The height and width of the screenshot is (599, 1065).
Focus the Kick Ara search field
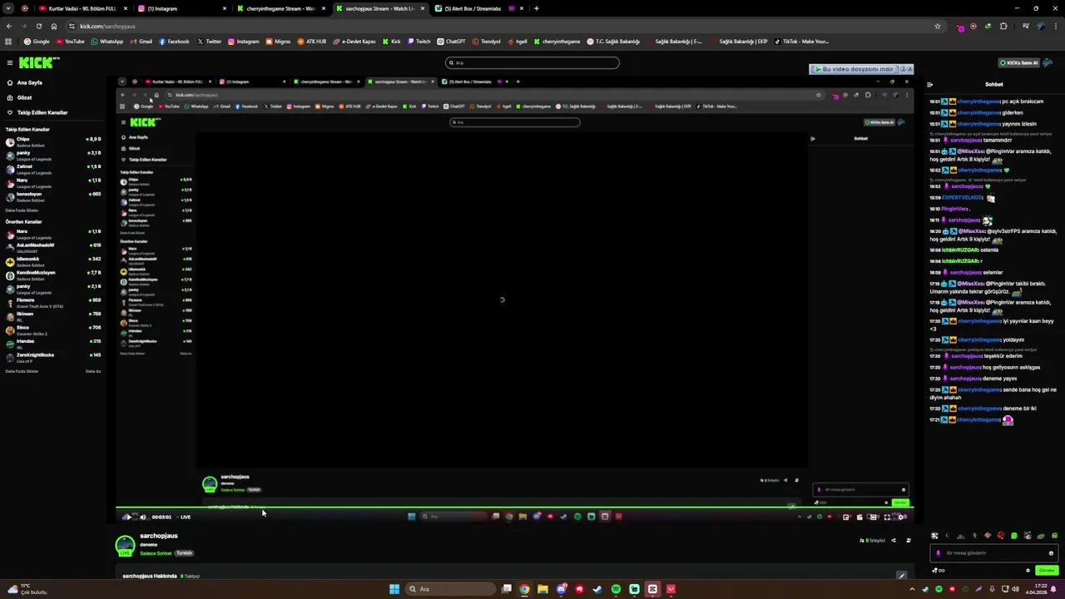532,62
